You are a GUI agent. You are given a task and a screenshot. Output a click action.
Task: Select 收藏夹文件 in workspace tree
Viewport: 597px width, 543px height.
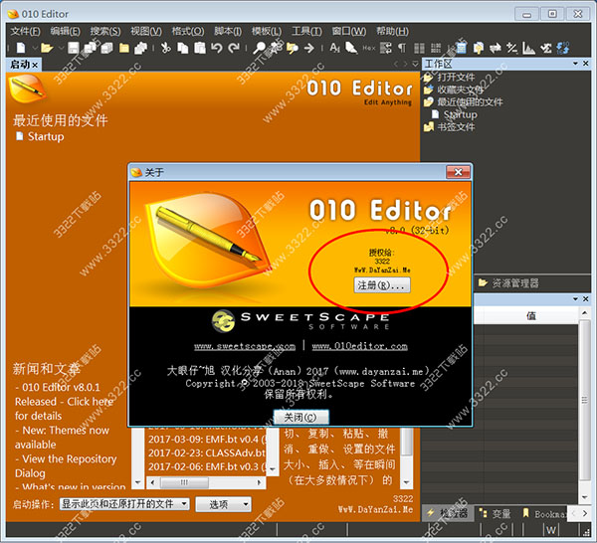(454, 90)
